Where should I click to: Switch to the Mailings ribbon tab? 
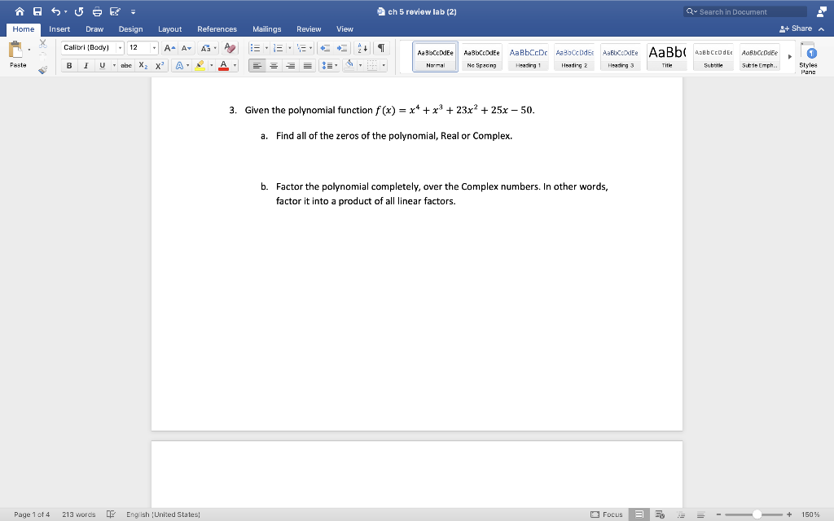266,28
